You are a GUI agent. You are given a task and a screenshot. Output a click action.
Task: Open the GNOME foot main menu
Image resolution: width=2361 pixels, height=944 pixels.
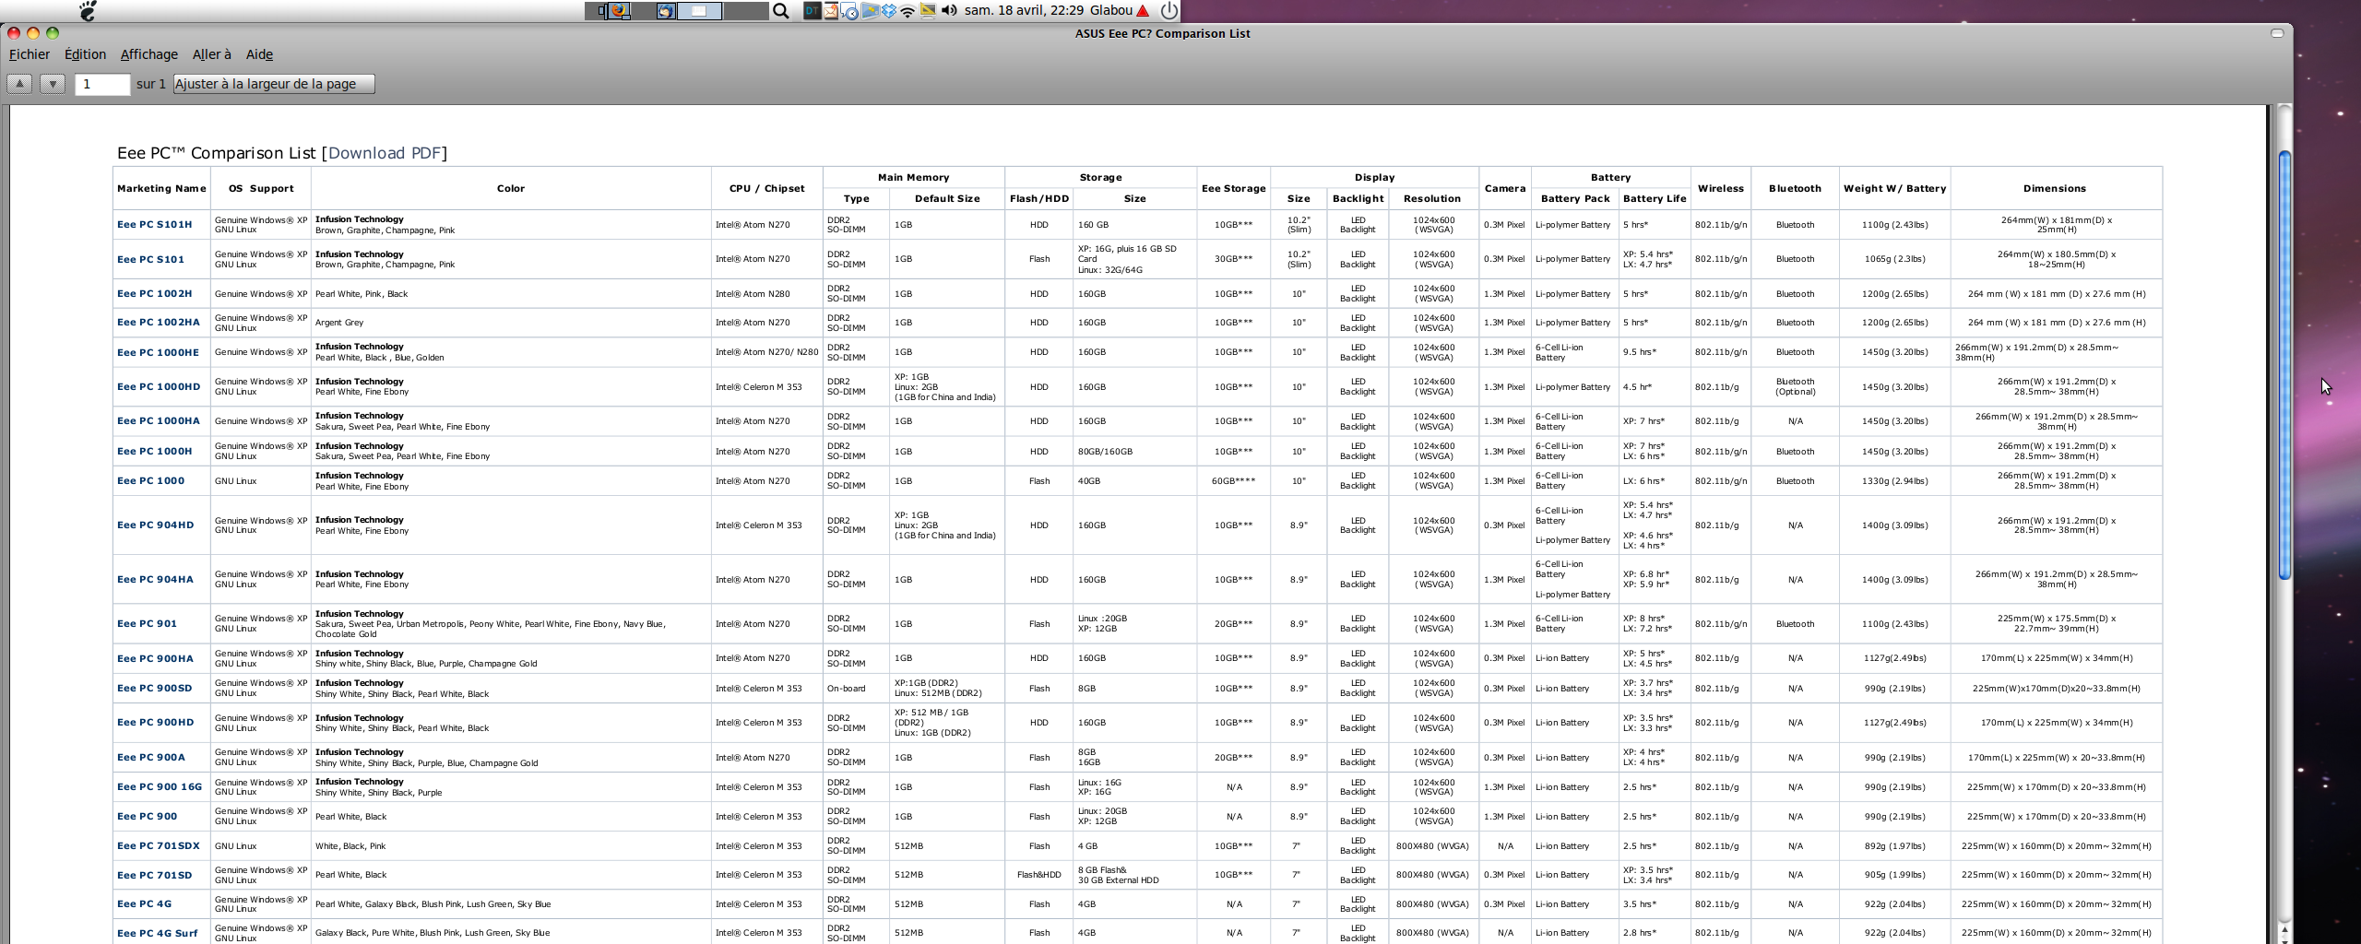point(88,11)
